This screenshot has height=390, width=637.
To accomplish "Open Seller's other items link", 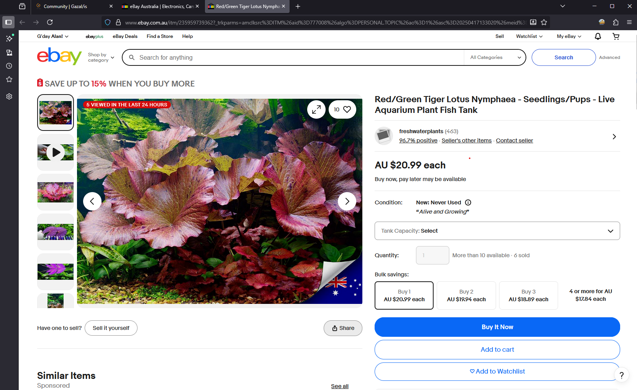I will (466, 140).
